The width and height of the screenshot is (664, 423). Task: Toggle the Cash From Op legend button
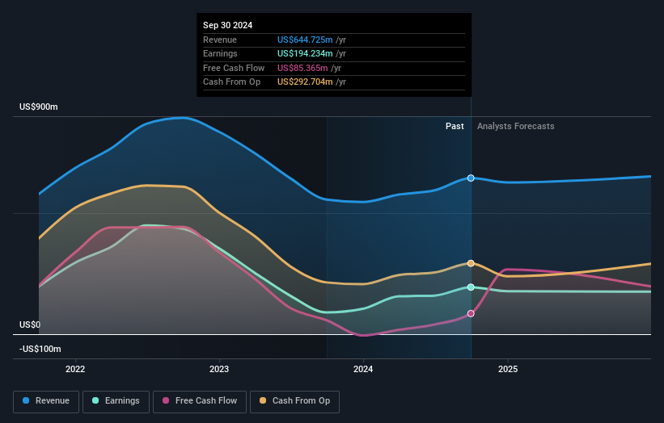coord(294,401)
